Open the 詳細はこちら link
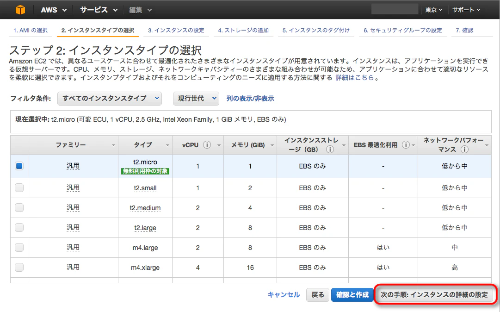This screenshot has height=312, width=500. [355, 77]
